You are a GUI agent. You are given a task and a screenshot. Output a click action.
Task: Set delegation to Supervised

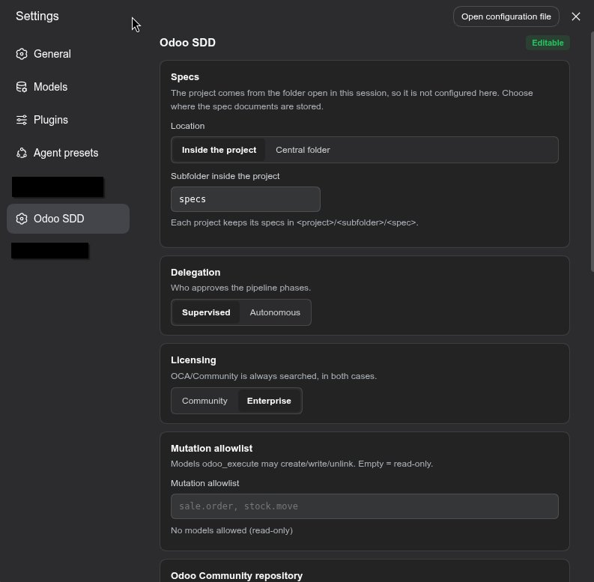tap(206, 312)
